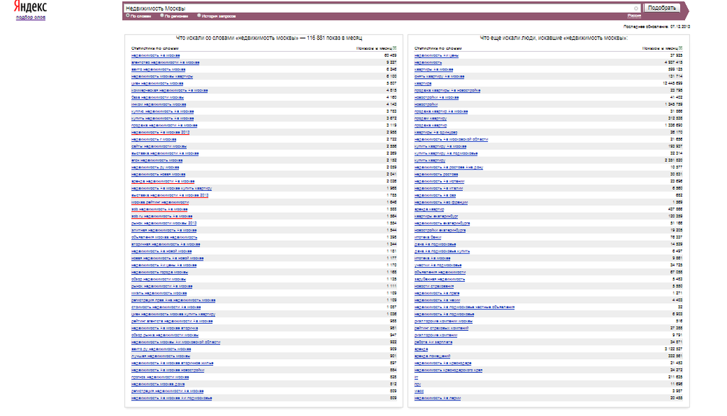The width and height of the screenshot is (727, 416).
Task: Open 'новая недвижимость +в новой москве' link
Action: click(168, 258)
